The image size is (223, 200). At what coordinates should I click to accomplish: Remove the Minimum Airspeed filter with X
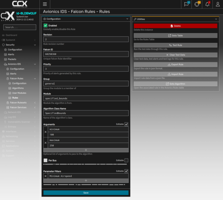pos(46,176)
